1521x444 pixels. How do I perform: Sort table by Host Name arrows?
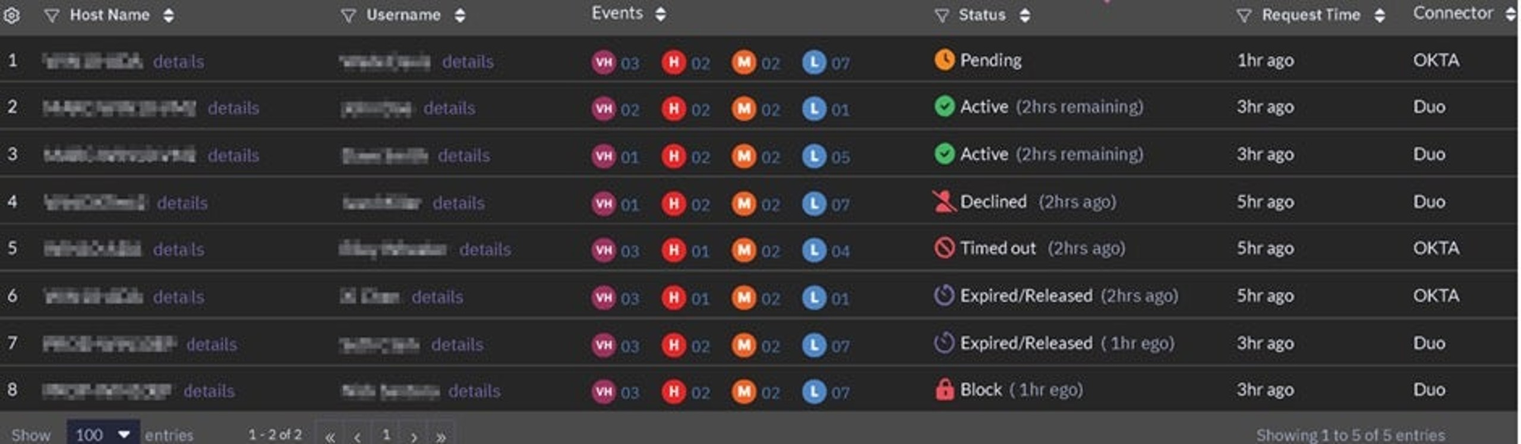[x=169, y=15]
